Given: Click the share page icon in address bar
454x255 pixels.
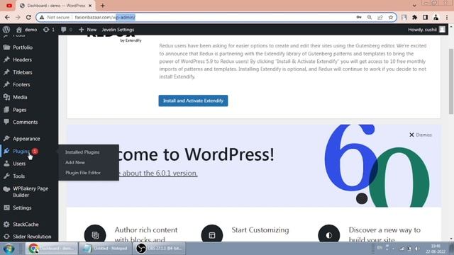Looking at the screenshot, I should tap(380, 17).
